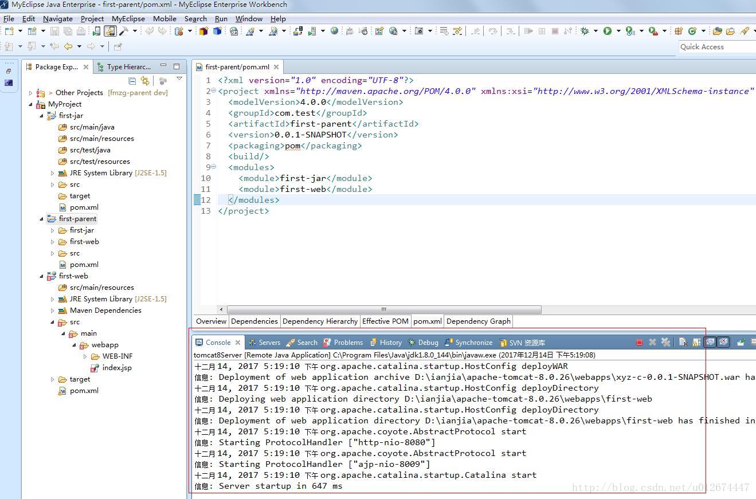This screenshot has height=499, width=756.
Task: Open the MyEclipse menu
Action: [x=128, y=18]
